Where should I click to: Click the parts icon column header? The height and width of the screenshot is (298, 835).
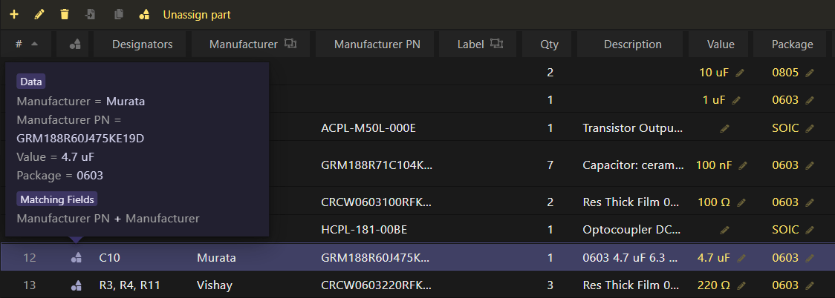point(75,44)
